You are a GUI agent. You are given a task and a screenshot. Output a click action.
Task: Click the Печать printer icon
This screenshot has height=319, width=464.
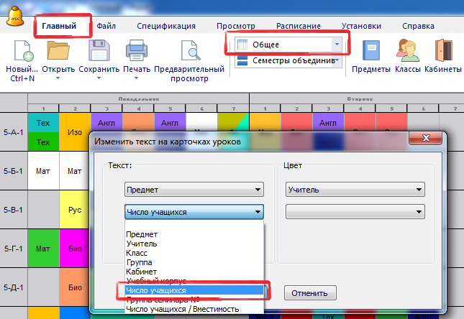(x=136, y=53)
